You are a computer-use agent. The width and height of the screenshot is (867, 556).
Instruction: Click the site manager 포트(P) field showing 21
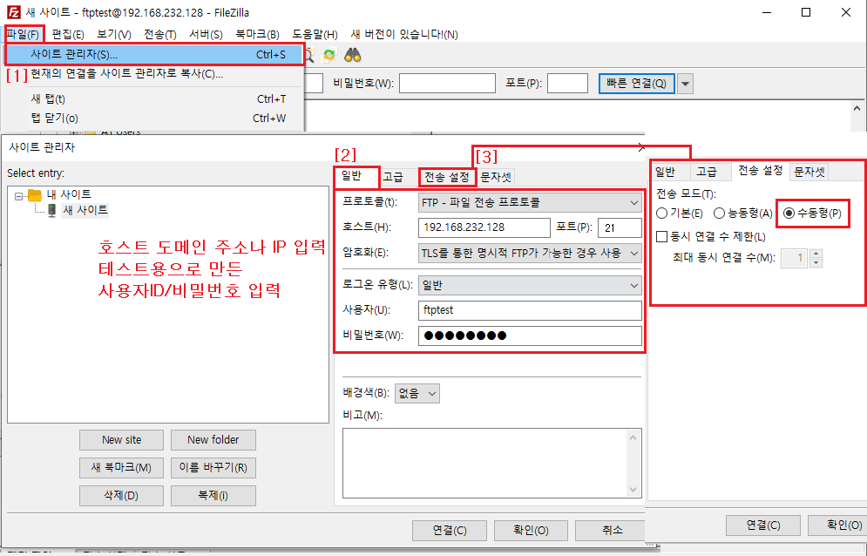(620, 228)
